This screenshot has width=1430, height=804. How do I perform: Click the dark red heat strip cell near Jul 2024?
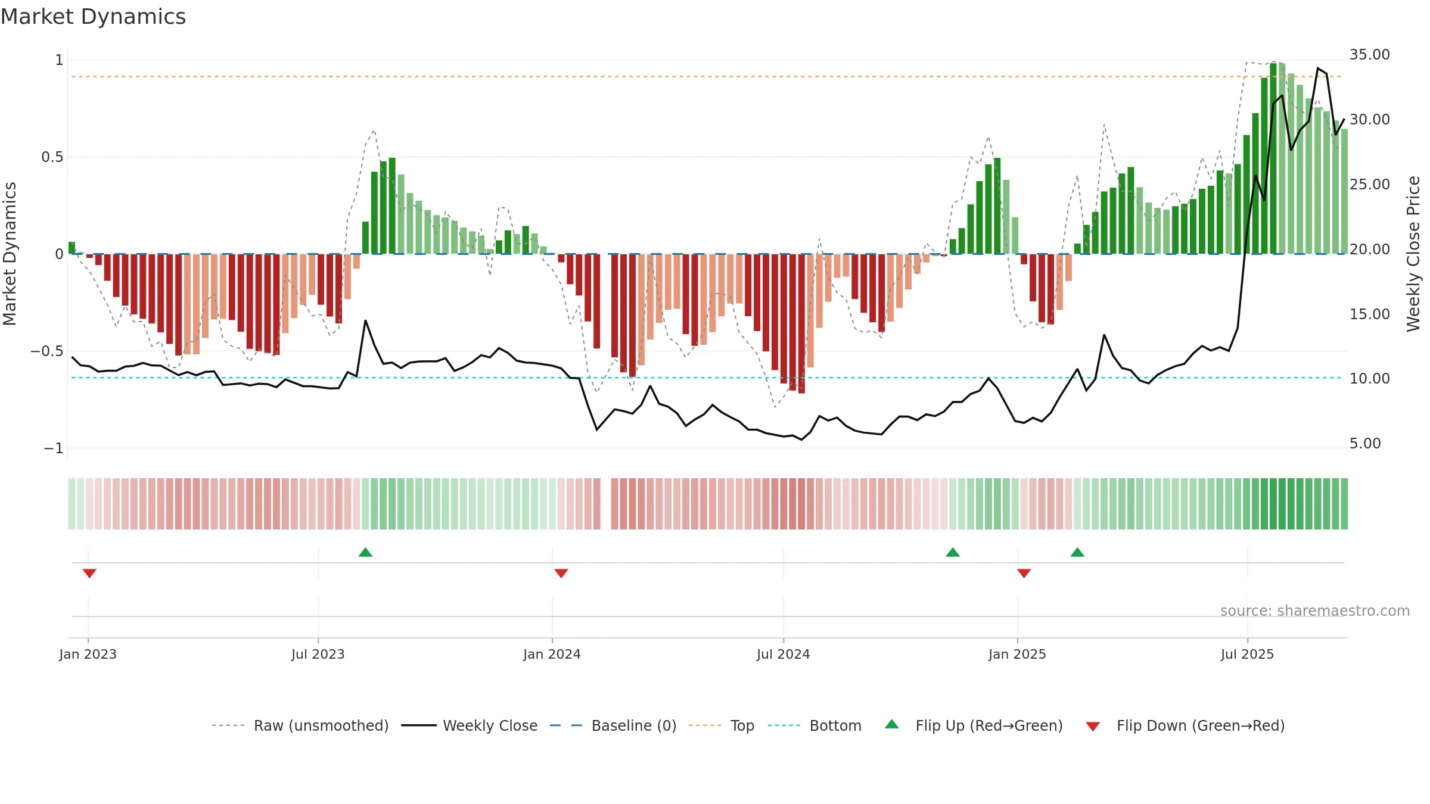tap(801, 504)
